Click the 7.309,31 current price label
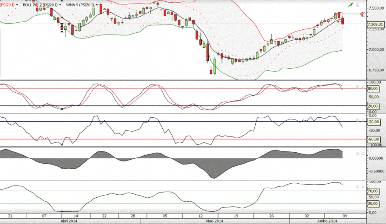This screenshot has width=386, height=224. [375, 24]
